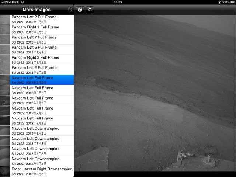Select Pancam Left 2 row below Pancam Right 2
Viewport: 236px width, 177px height.
(37, 70)
